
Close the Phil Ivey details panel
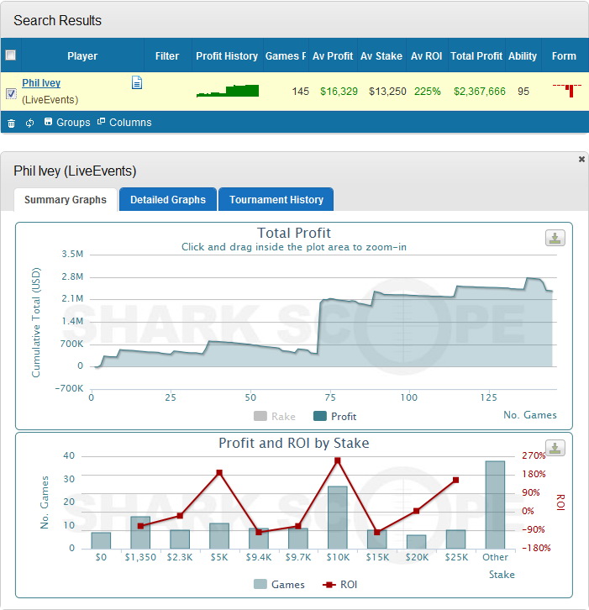(x=581, y=159)
